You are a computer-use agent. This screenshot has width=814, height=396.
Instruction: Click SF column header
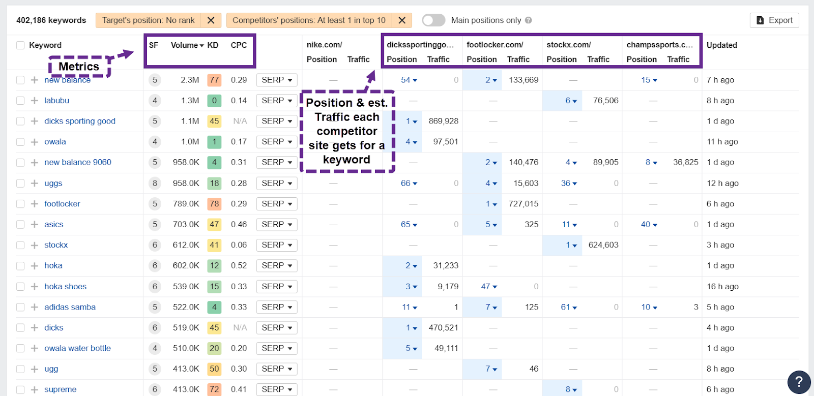(154, 45)
